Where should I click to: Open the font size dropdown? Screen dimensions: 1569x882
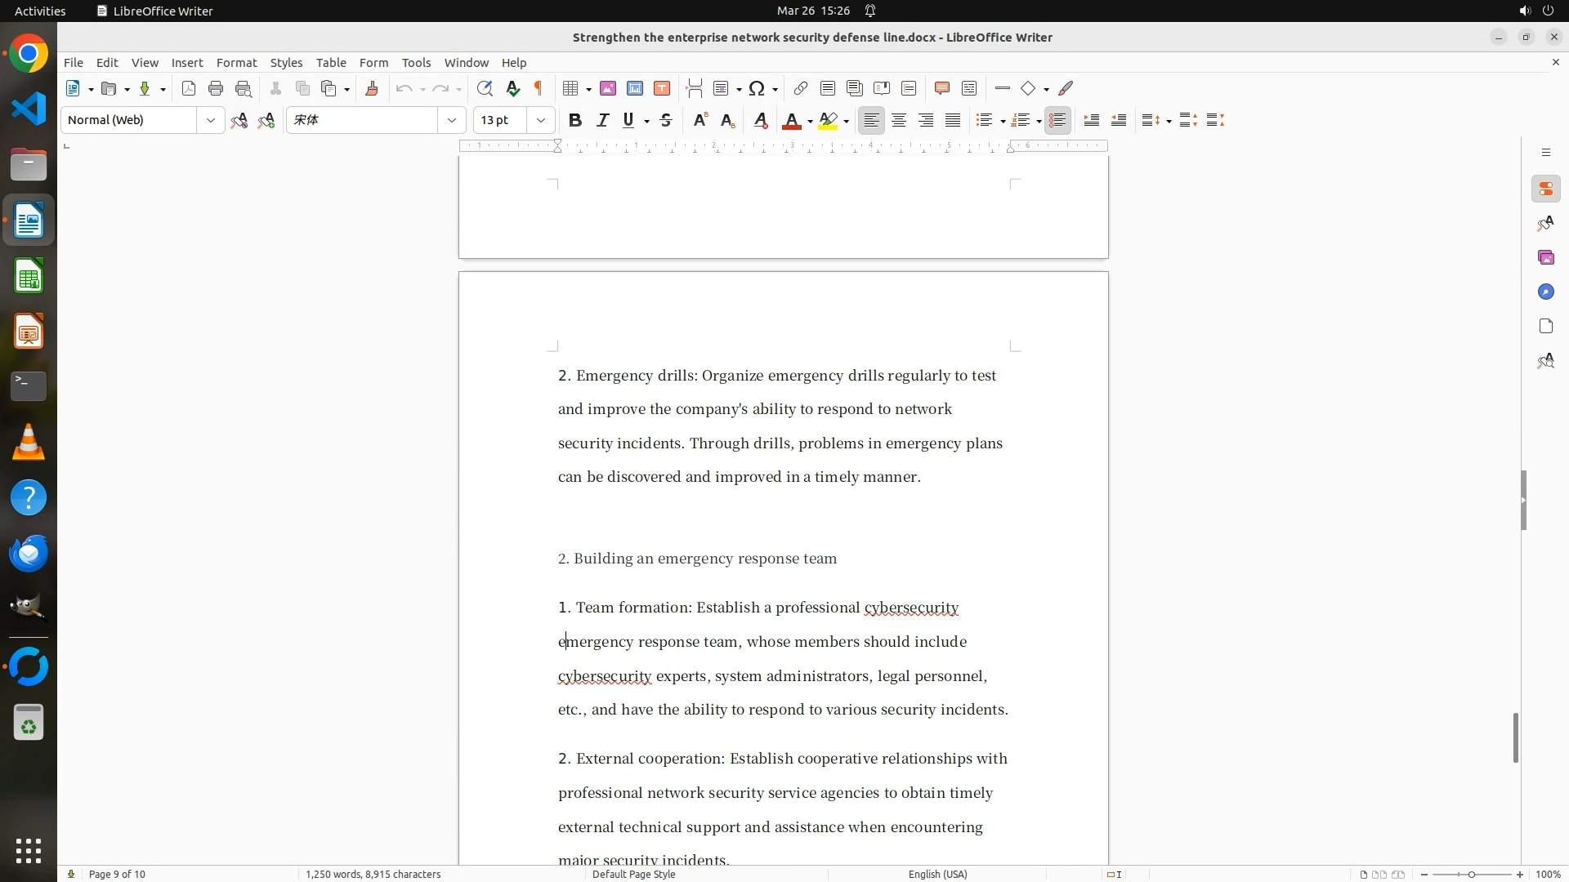541,120
